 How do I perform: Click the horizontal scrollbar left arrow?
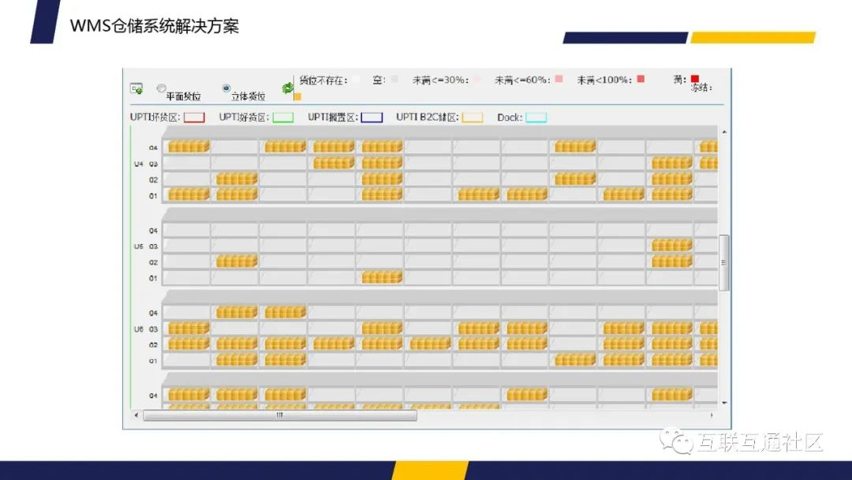click(x=136, y=415)
